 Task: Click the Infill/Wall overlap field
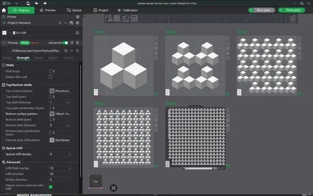pyautogui.click(x=60, y=168)
